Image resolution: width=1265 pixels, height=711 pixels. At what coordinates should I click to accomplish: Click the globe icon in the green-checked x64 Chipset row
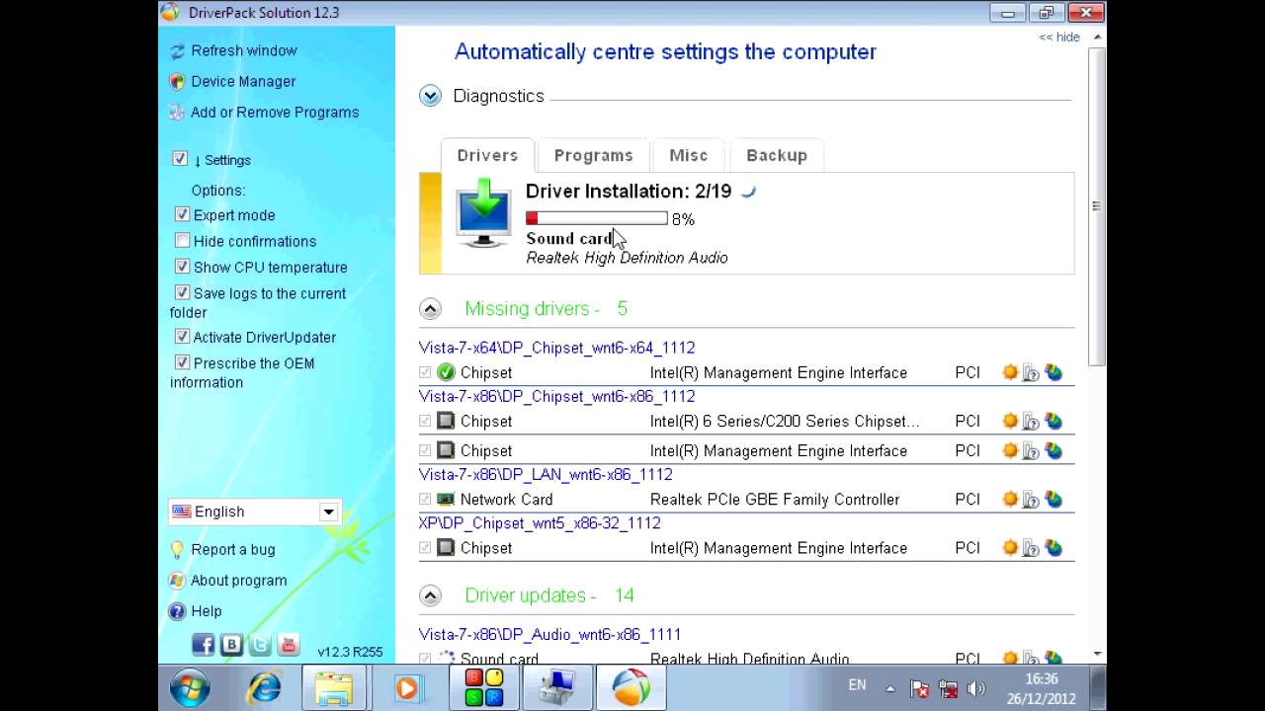click(x=1054, y=372)
